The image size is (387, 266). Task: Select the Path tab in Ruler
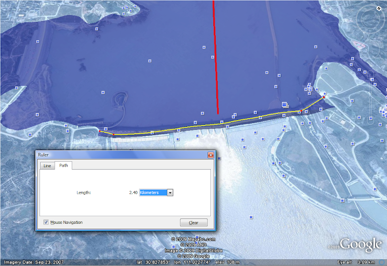coord(63,165)
